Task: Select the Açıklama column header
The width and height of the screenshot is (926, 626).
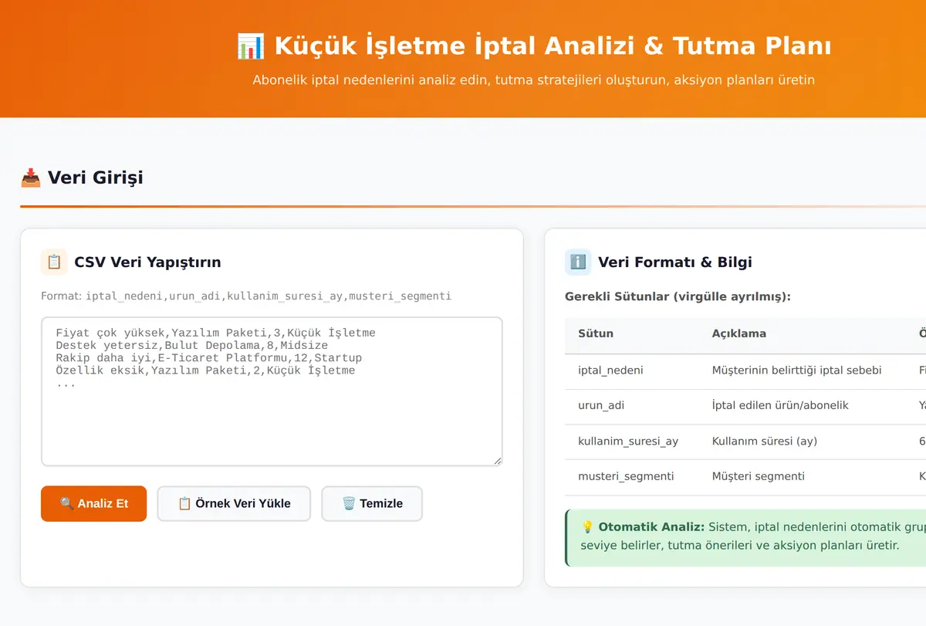Action: (739, 333)
